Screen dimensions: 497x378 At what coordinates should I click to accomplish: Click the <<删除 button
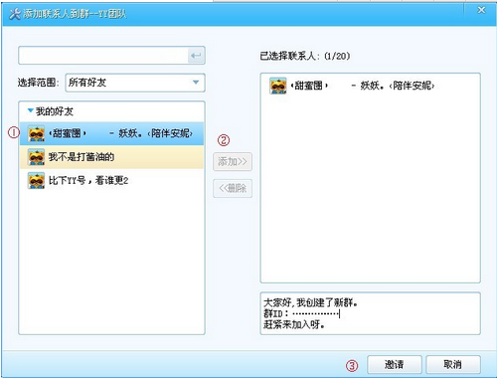tap(233, 188)
